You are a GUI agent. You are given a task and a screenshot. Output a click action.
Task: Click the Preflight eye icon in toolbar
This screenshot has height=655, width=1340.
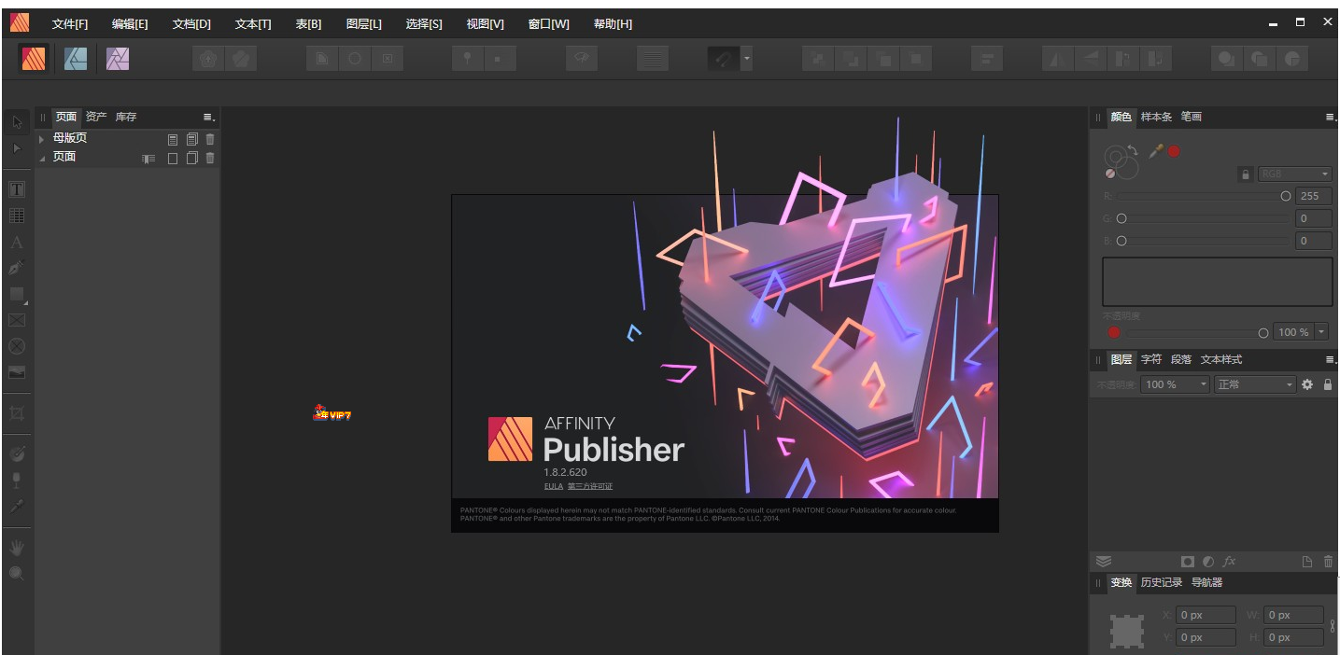582,59
